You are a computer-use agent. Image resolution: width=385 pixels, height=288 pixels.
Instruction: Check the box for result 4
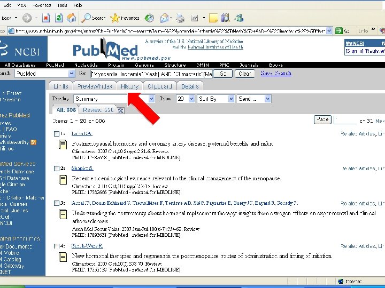(57, 246)
